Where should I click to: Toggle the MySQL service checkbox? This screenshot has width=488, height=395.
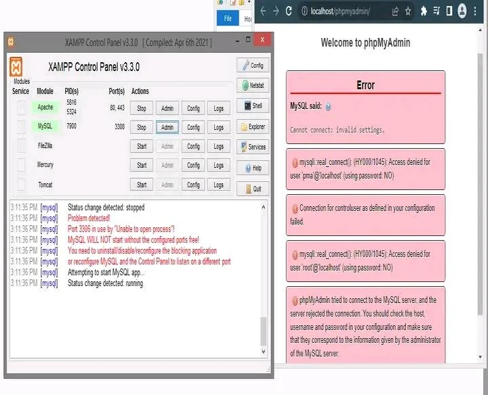click(21, 126)
